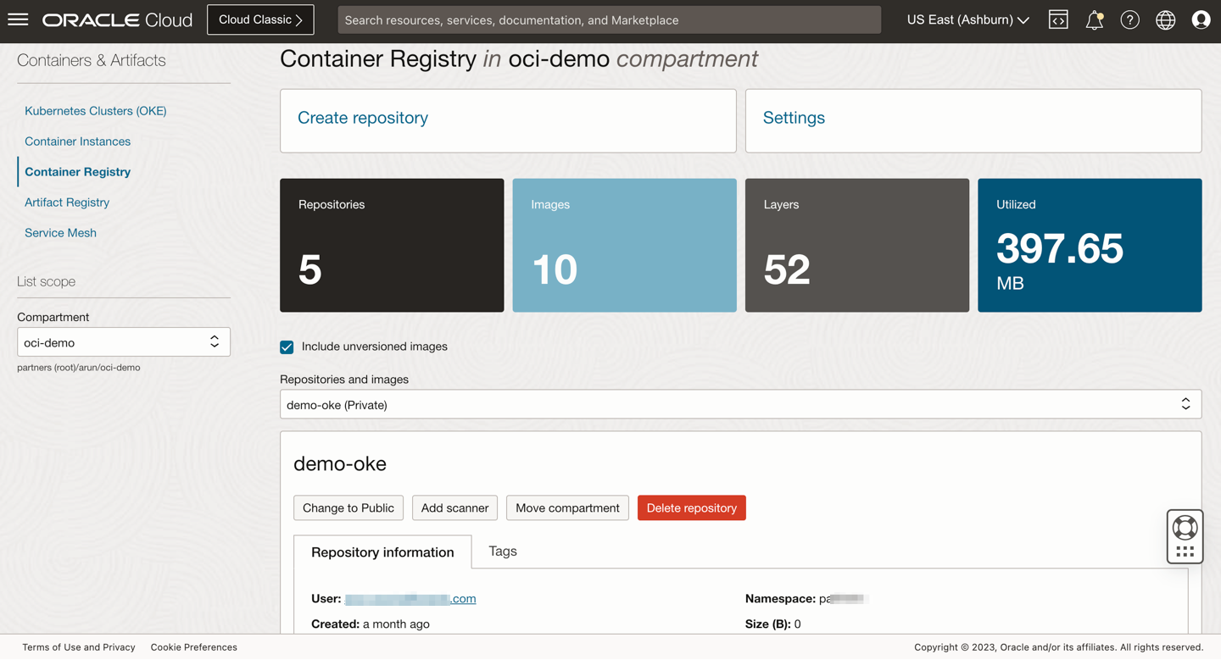Delete the demo-oke repository
Image resolution: width=1221 pixels, height=660 pixels.
pyautogui.click(x=691, y=507)
